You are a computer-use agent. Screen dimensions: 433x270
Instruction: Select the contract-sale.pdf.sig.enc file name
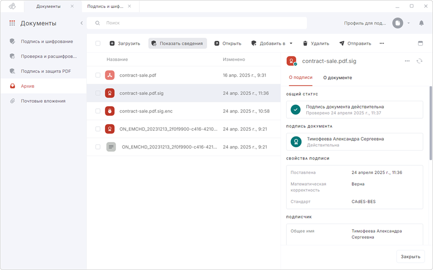[146, 111]
